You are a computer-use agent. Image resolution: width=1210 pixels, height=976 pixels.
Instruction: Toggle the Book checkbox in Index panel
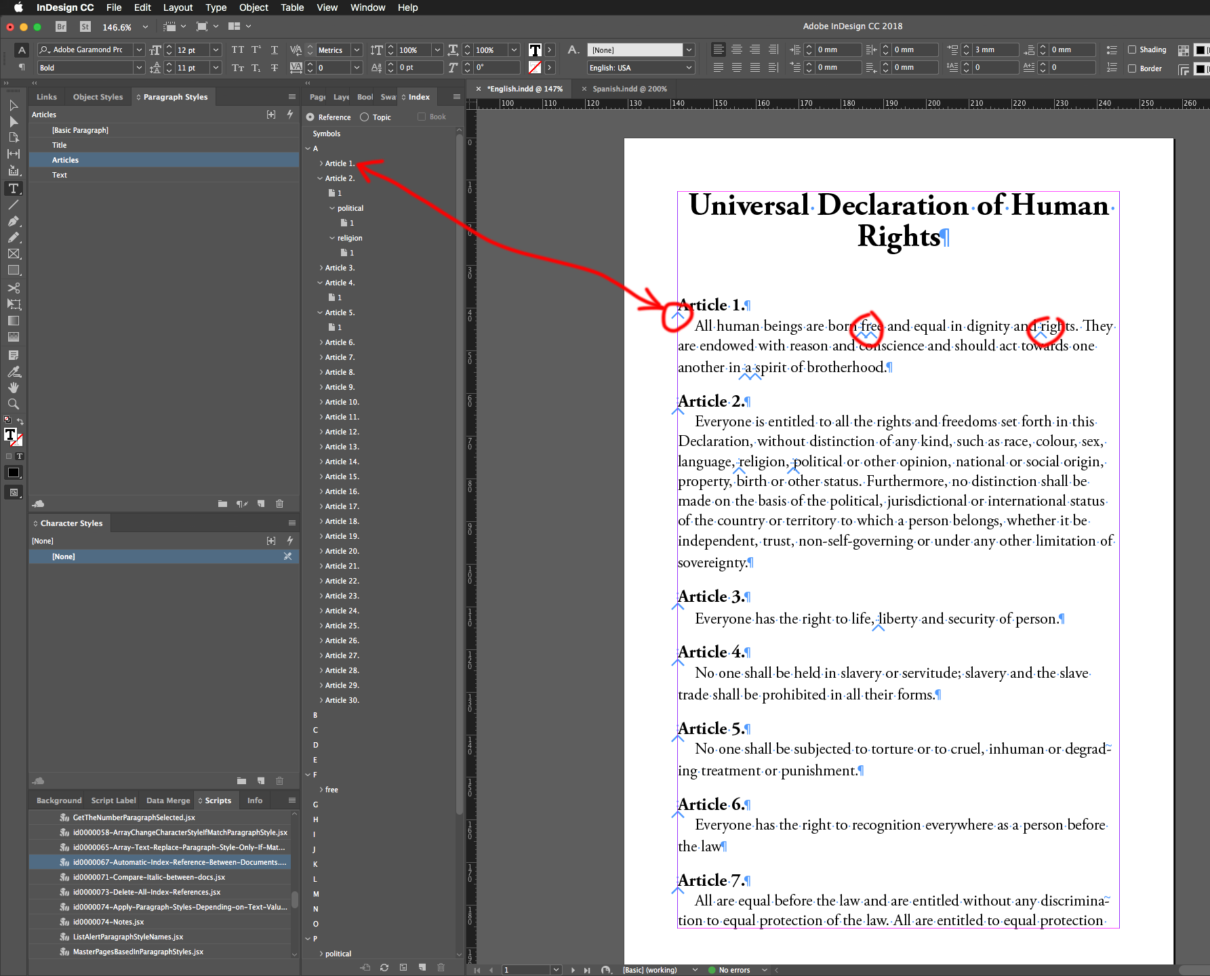pyautogui.click(x=422, y=117)
